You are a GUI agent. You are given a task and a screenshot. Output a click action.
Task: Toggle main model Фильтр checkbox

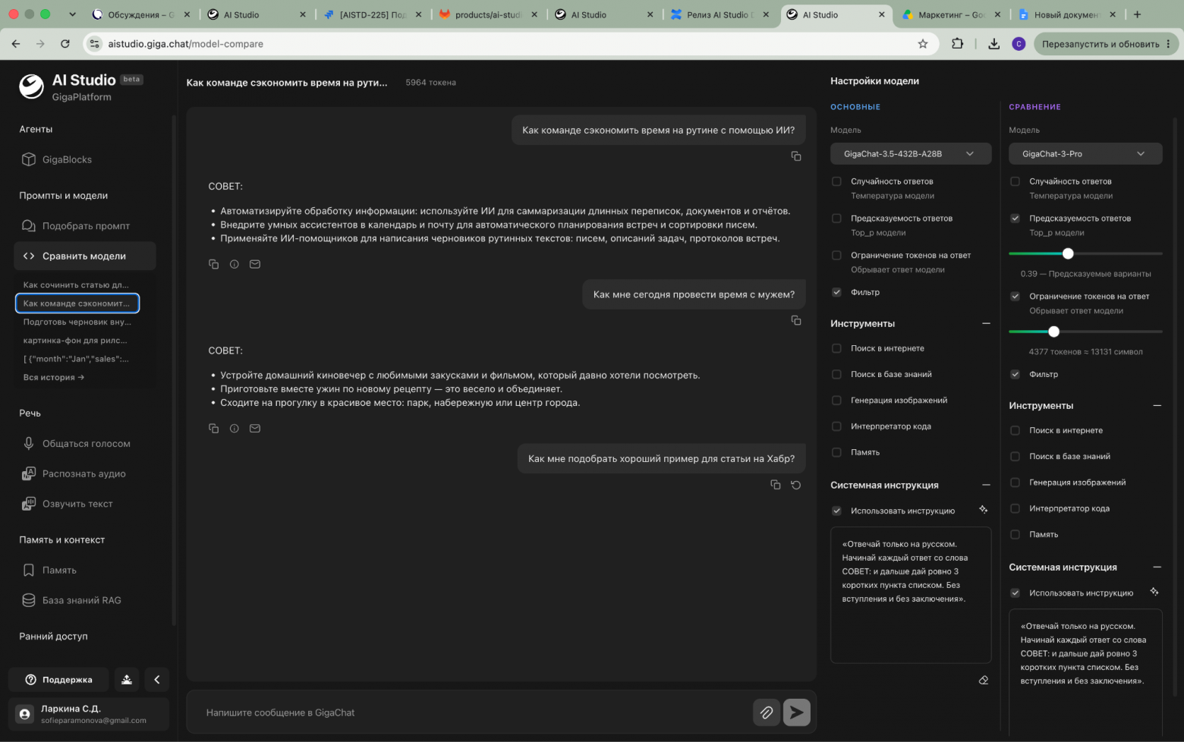[836, 292]
